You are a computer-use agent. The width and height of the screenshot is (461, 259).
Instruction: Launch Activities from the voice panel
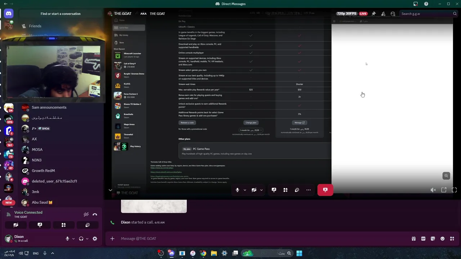click(63, 225)
